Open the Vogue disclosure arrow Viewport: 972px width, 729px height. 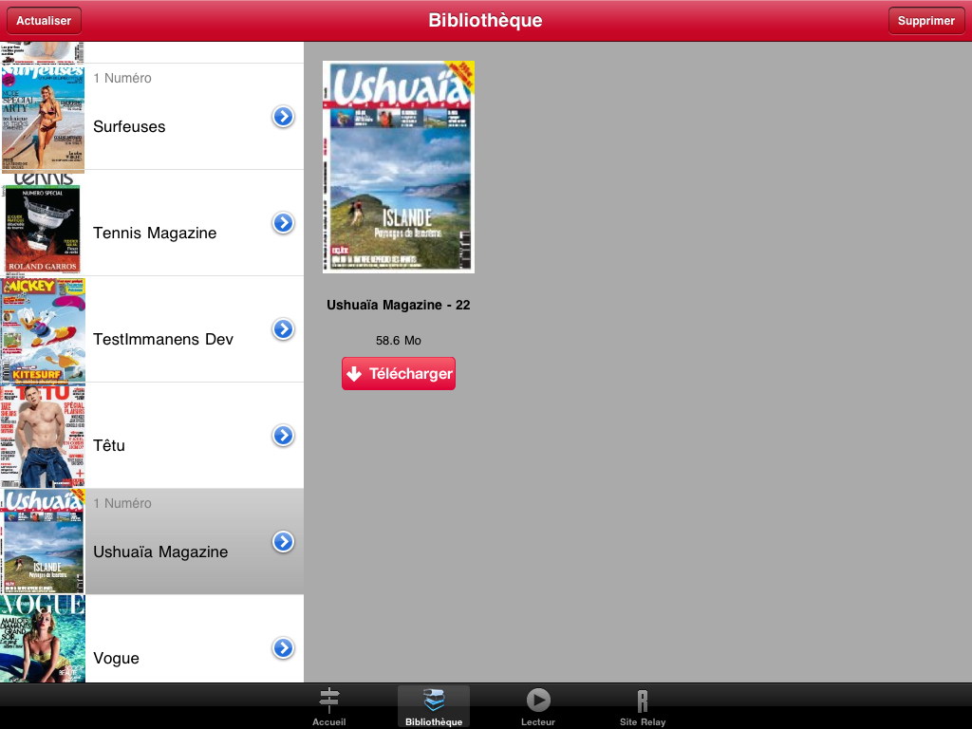283,647
